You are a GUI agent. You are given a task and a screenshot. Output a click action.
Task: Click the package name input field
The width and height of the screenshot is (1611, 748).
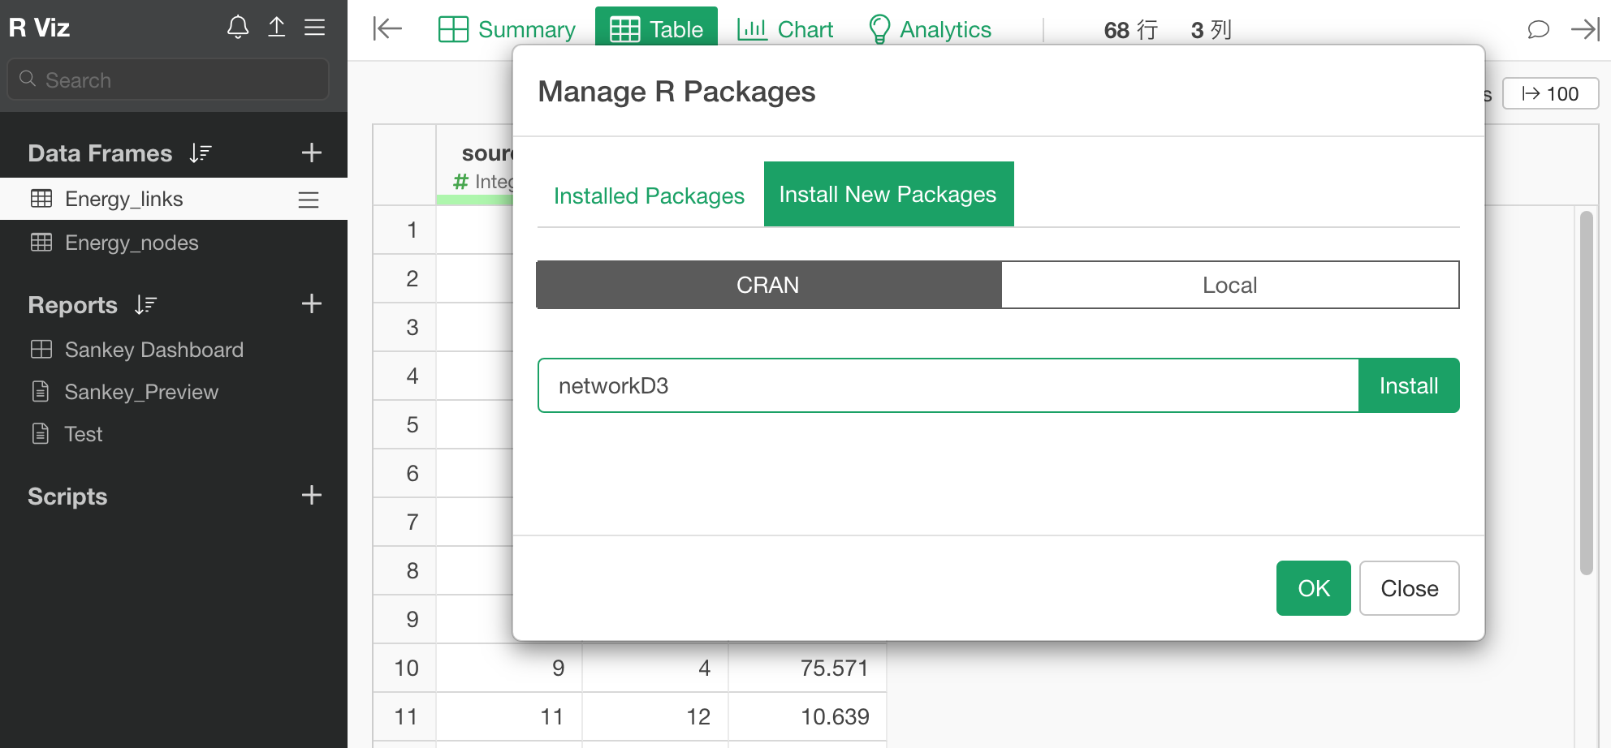(948, 385)
